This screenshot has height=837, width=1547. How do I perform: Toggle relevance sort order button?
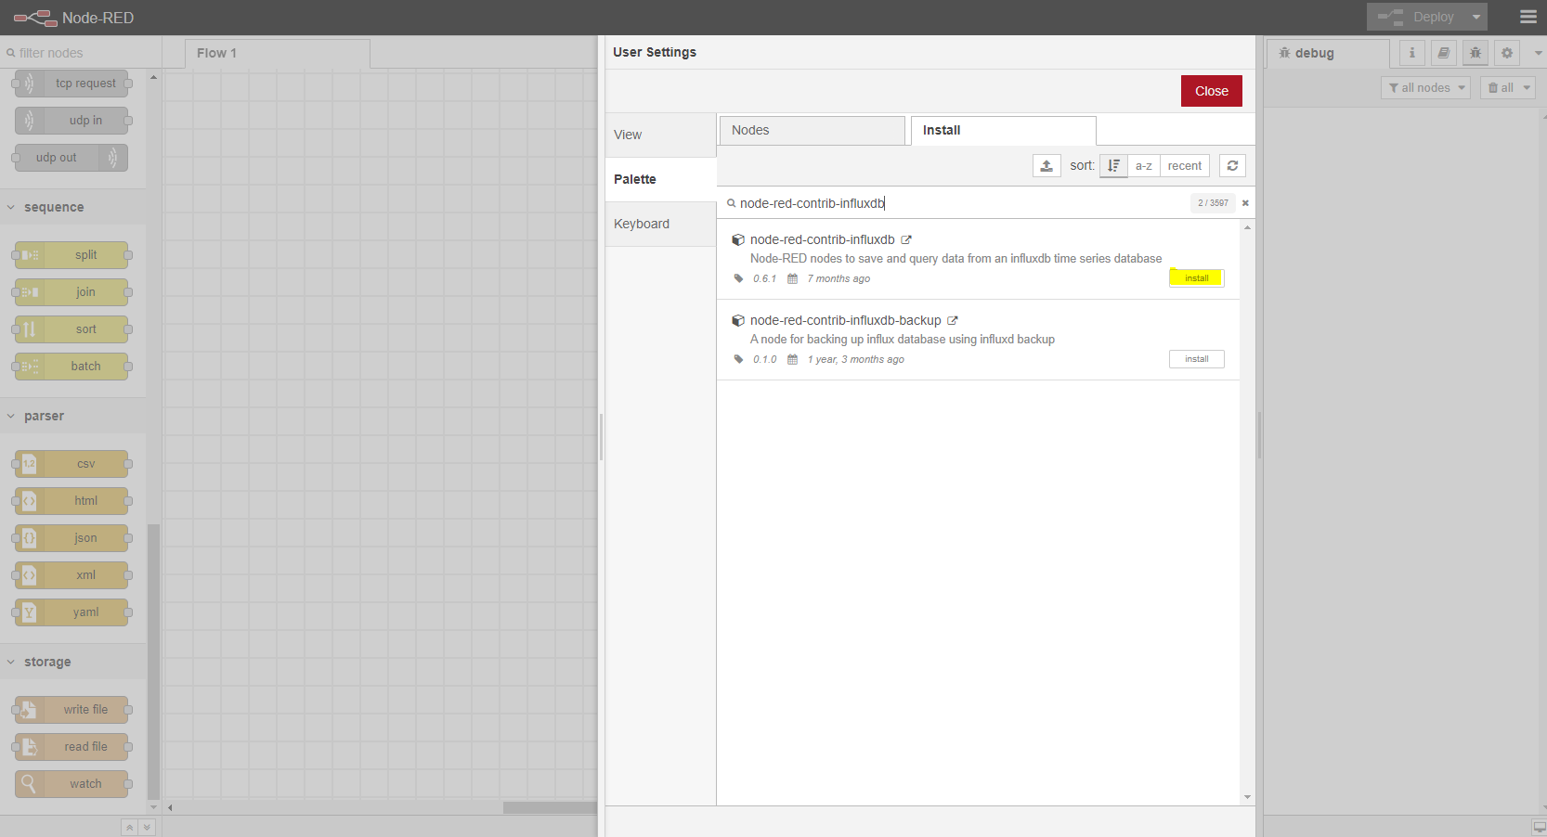(1113, 166)
